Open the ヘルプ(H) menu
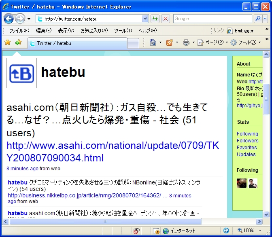Screen dimensions: 272x237 tap(148, 31)
